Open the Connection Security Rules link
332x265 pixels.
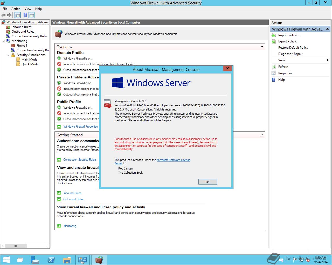[80, 160]
